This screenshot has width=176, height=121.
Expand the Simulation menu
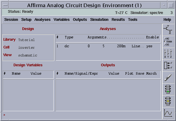[99, 20]
